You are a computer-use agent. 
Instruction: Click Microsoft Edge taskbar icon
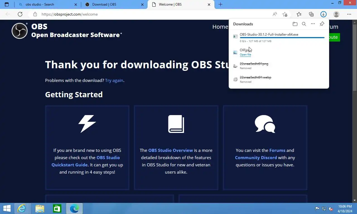(74, 208)
